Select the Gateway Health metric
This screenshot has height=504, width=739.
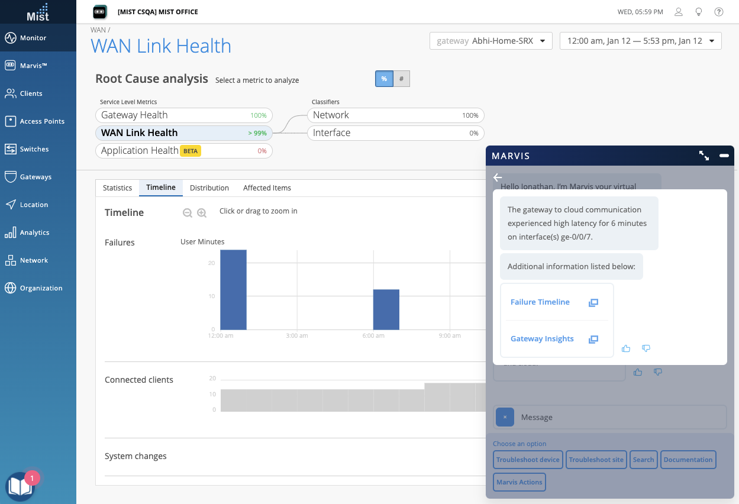click(184, 115)
